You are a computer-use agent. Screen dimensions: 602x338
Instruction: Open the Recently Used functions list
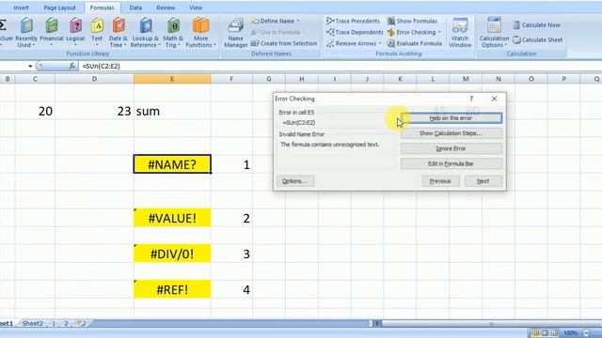[26, 33]
